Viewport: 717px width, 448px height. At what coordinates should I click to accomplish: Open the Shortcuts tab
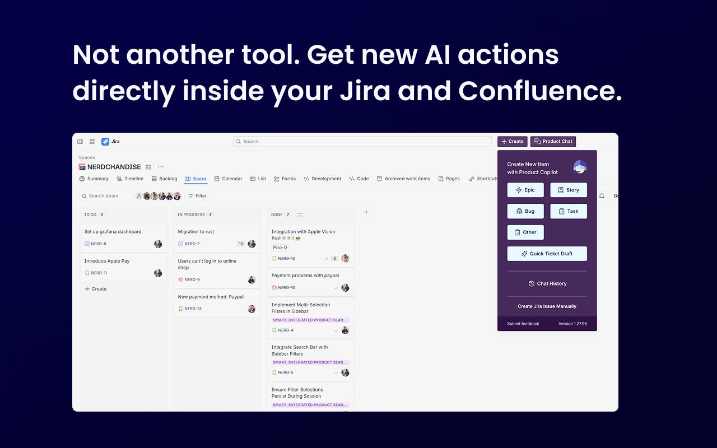[x=484, y=179]
